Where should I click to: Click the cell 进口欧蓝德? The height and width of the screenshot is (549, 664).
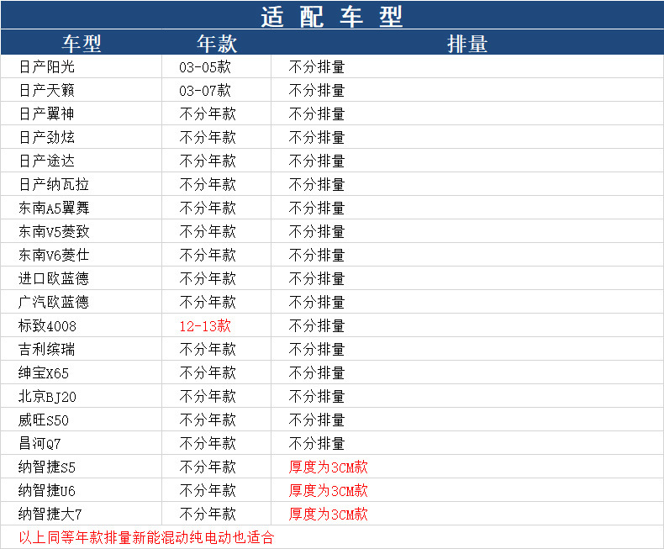coord(54,279)
